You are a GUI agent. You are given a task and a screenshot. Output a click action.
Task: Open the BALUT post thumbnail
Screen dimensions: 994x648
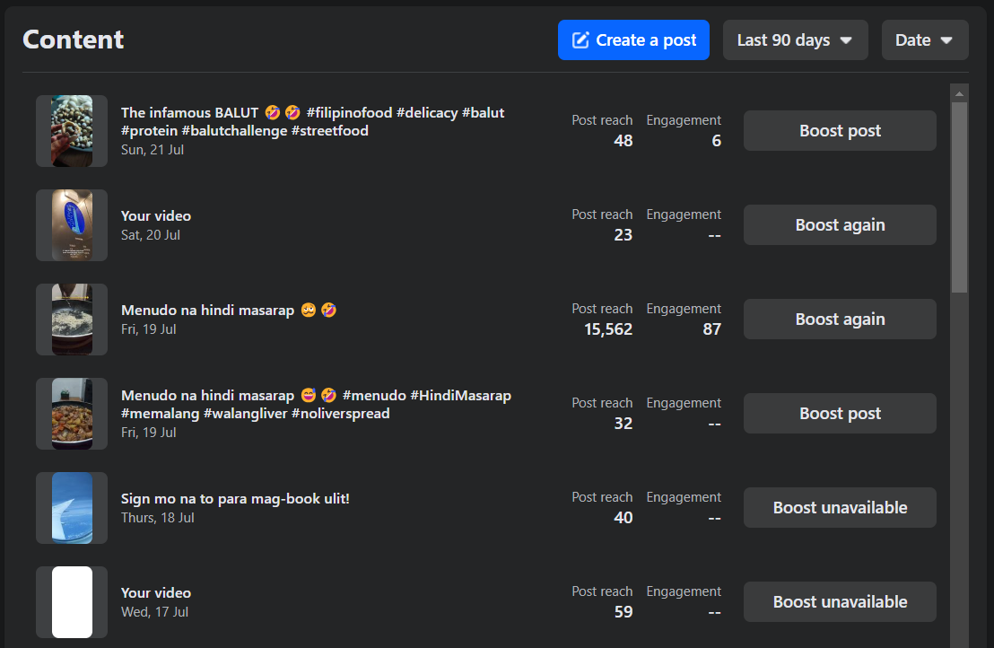[72, 131]
